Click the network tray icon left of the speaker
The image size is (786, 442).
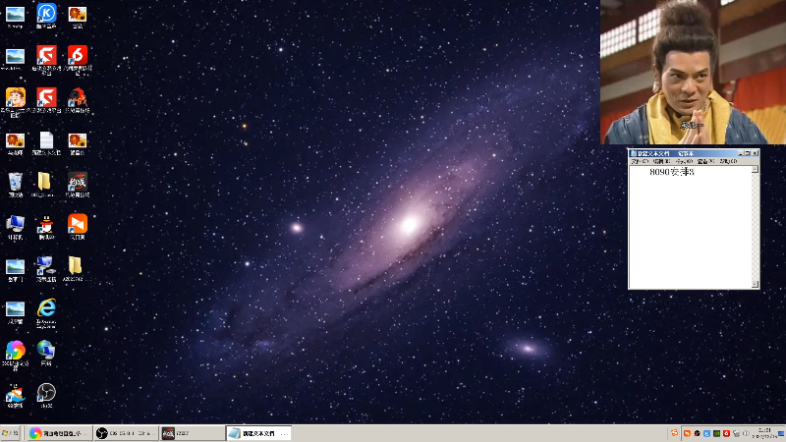pyautogui.click(x=736, y=433)
